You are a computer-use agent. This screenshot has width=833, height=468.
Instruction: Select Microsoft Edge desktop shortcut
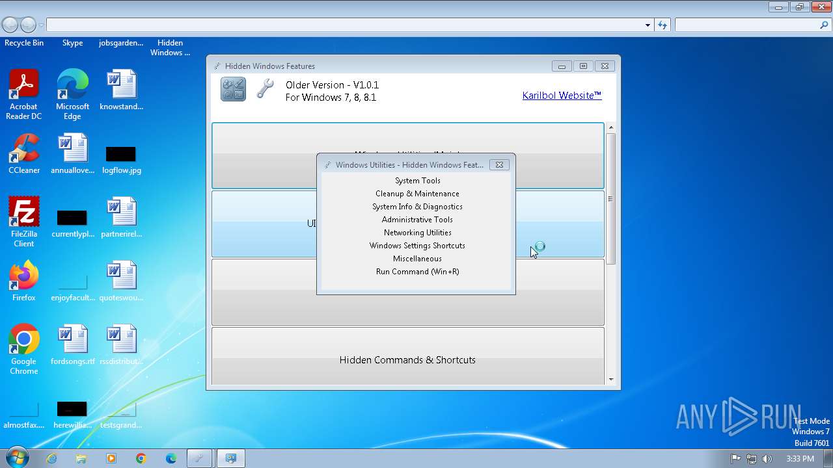point(72,95)
